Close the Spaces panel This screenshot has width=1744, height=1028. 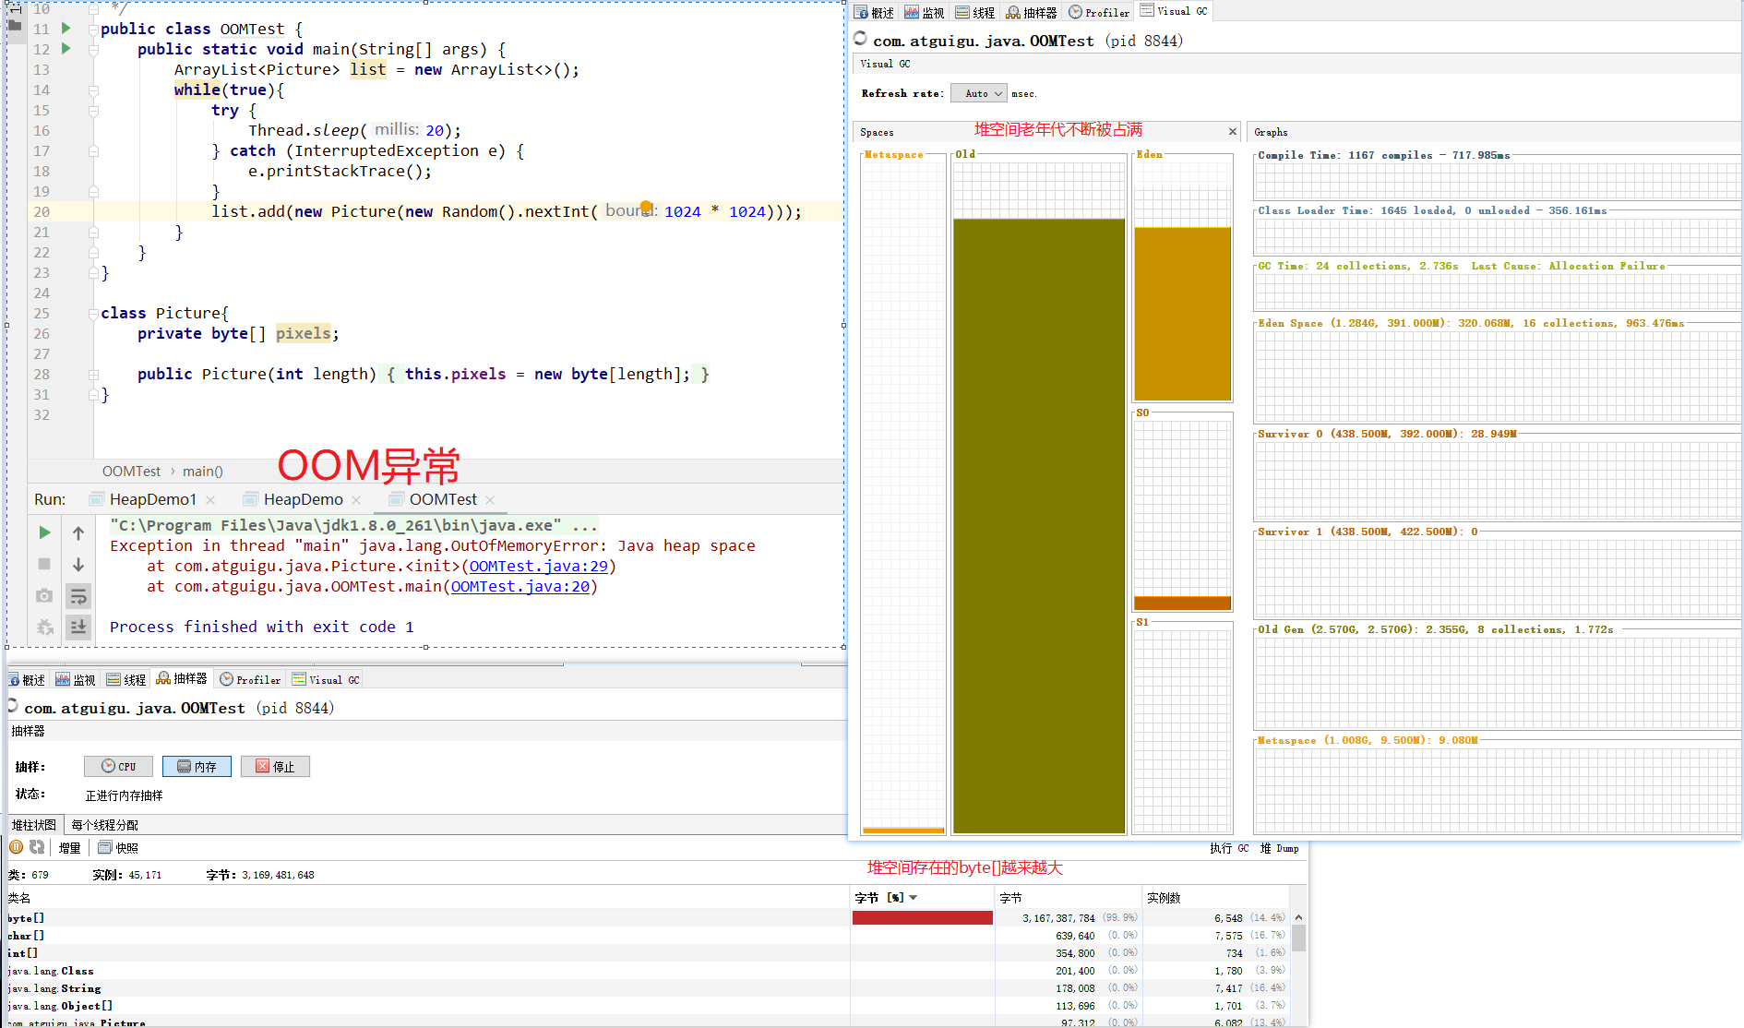tap(1232, 131)
